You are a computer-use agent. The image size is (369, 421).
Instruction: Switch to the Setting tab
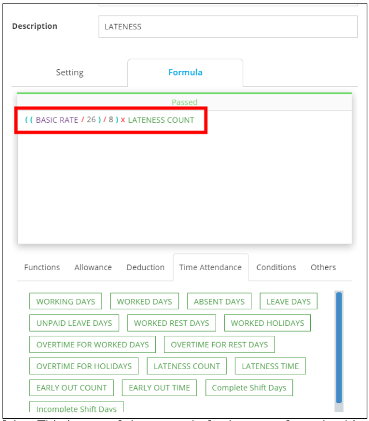pyautogui.click(x=70, y=73)
